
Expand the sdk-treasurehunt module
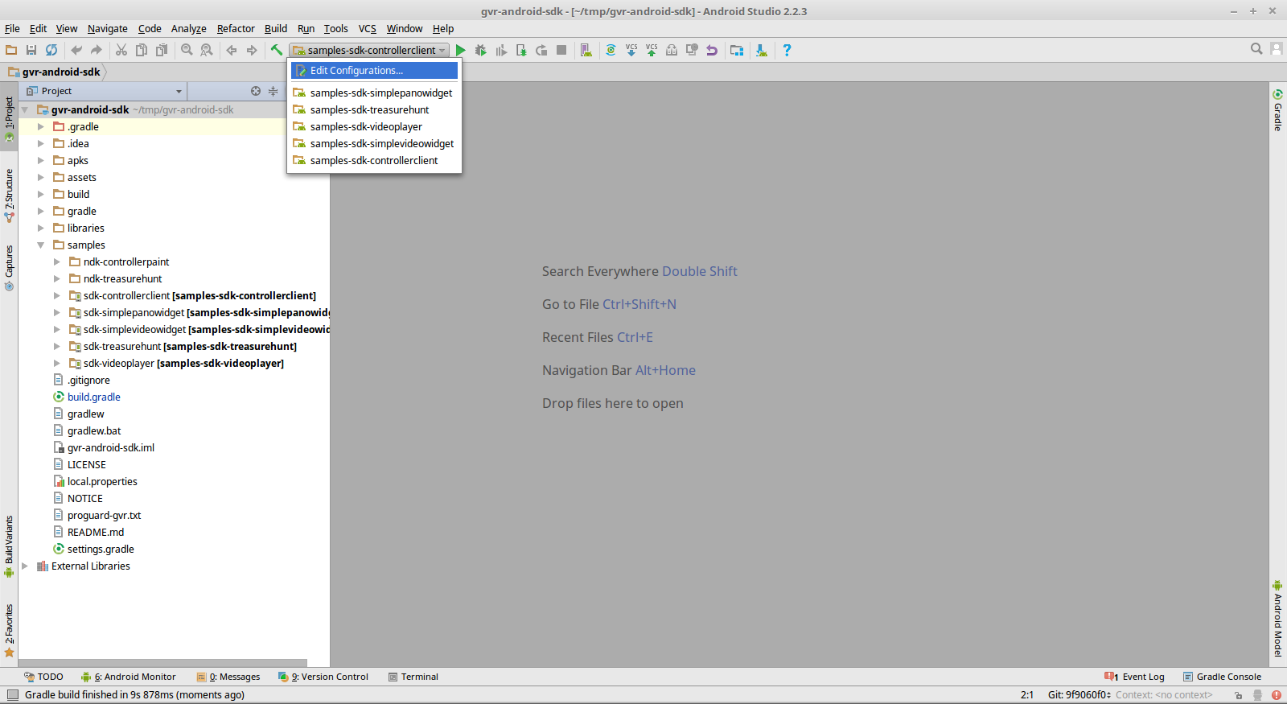click(57, 347)
